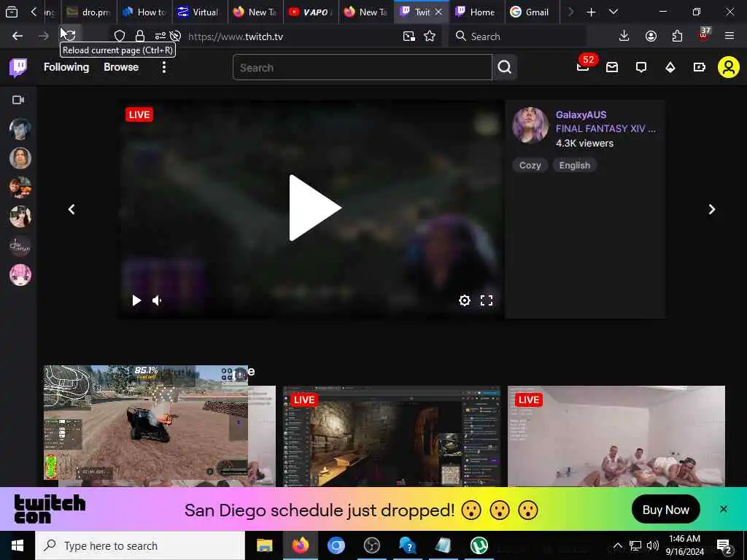Viewport: 747px width, 560px height.
Task: Focus the Firefox Search box
Action: coord(517,36)
